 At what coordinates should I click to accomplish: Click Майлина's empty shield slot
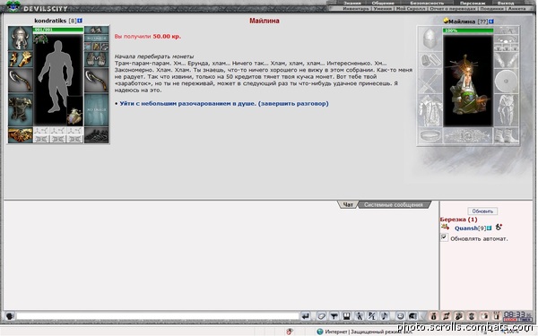tap(506, 82)
